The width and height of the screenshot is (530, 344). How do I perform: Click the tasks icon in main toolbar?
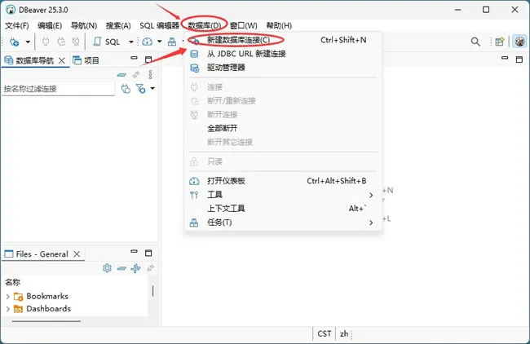[172, 42]
